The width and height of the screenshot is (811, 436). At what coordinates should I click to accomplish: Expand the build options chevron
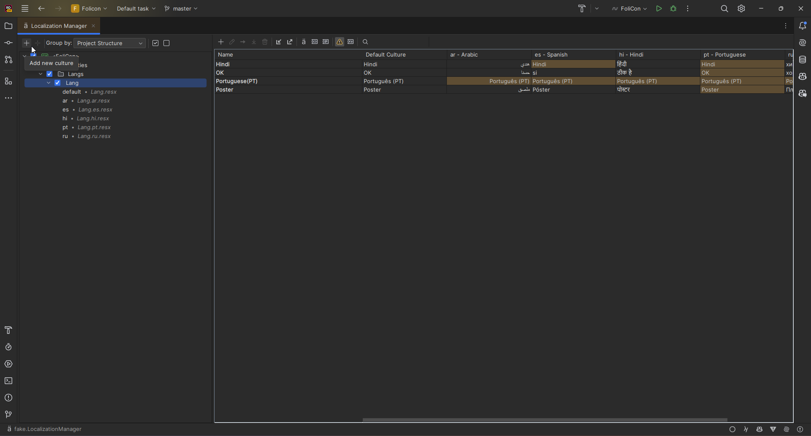click(597, 8)
